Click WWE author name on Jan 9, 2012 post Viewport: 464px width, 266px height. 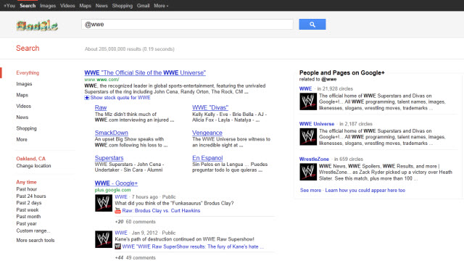pos(121,233)
